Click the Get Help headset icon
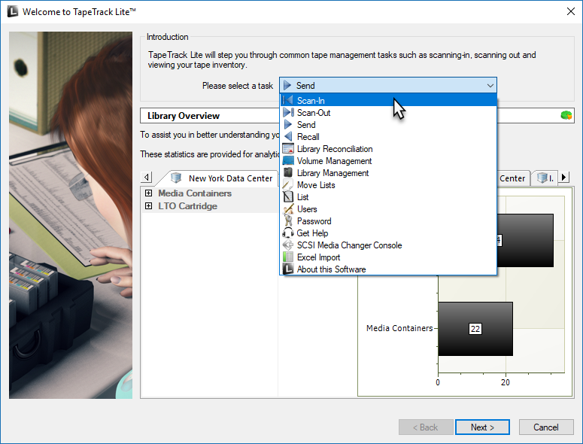583x444 pixels. point(288,233)
